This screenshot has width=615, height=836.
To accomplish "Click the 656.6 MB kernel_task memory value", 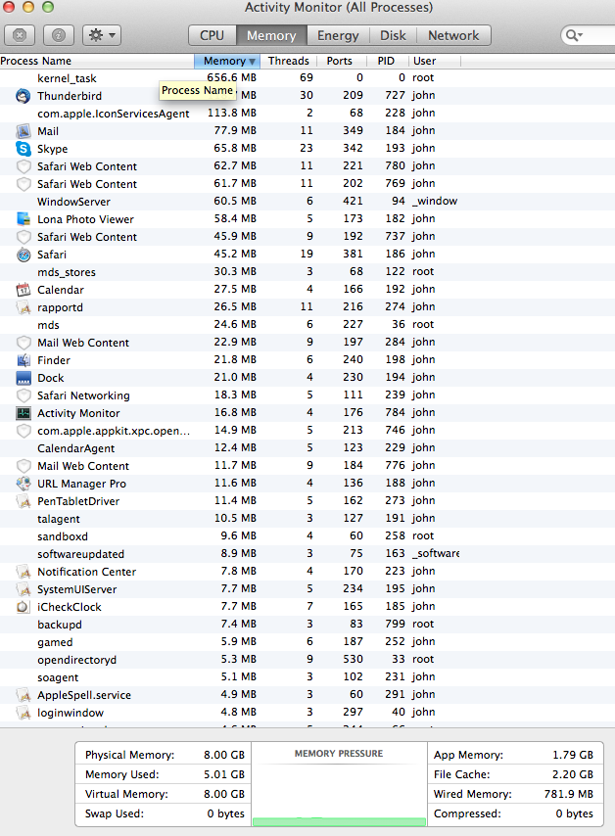I will point(231,78).
